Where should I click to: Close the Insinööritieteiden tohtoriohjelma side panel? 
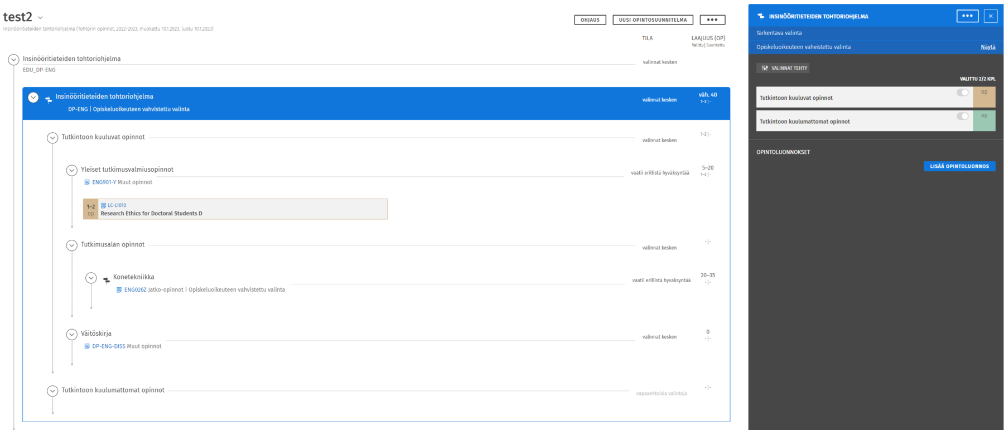(991, 16)
